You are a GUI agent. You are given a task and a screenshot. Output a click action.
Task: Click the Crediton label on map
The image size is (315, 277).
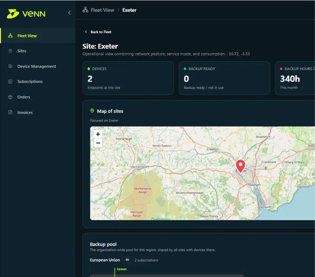(213, 149)
